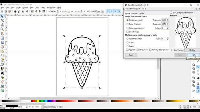Click the Reset button

[x=131, y=55]
